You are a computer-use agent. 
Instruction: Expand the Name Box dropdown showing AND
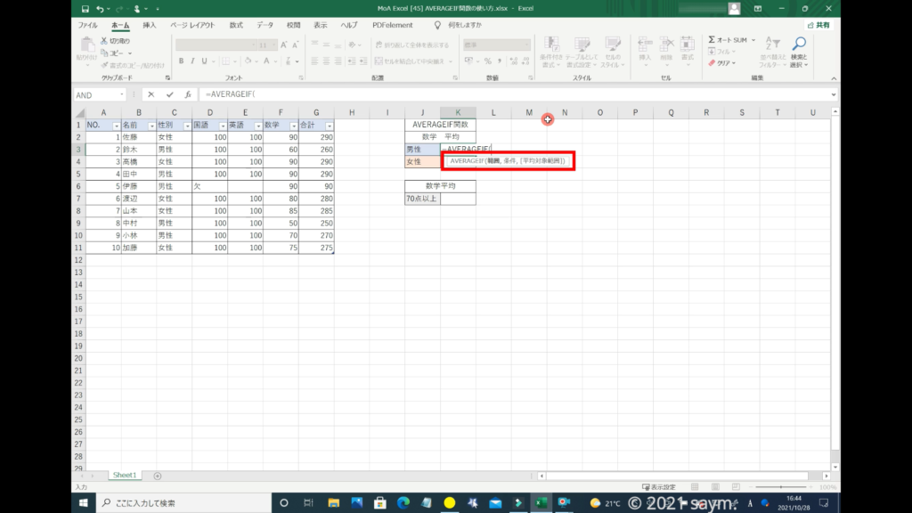click(121, 94)
